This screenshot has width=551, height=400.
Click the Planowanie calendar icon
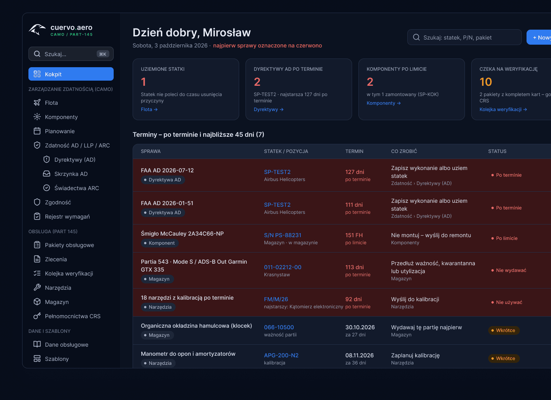[37, 131]
